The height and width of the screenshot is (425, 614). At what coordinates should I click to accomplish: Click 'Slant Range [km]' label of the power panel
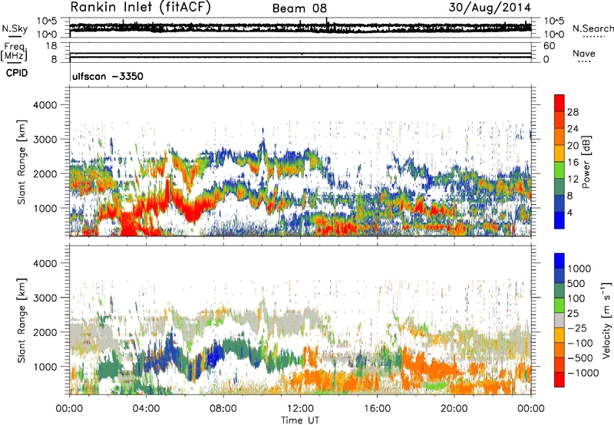pos(21,162)
